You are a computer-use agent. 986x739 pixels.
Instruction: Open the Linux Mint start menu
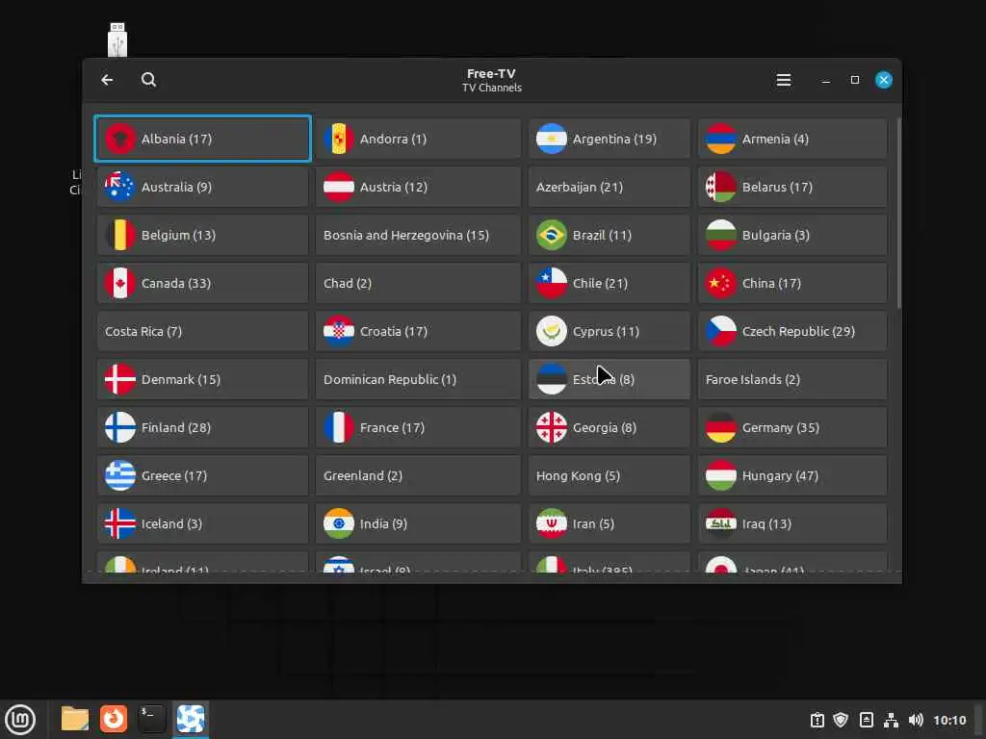point(20,720)
